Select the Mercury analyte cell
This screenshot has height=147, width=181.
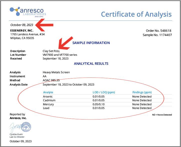pos(48,104)
